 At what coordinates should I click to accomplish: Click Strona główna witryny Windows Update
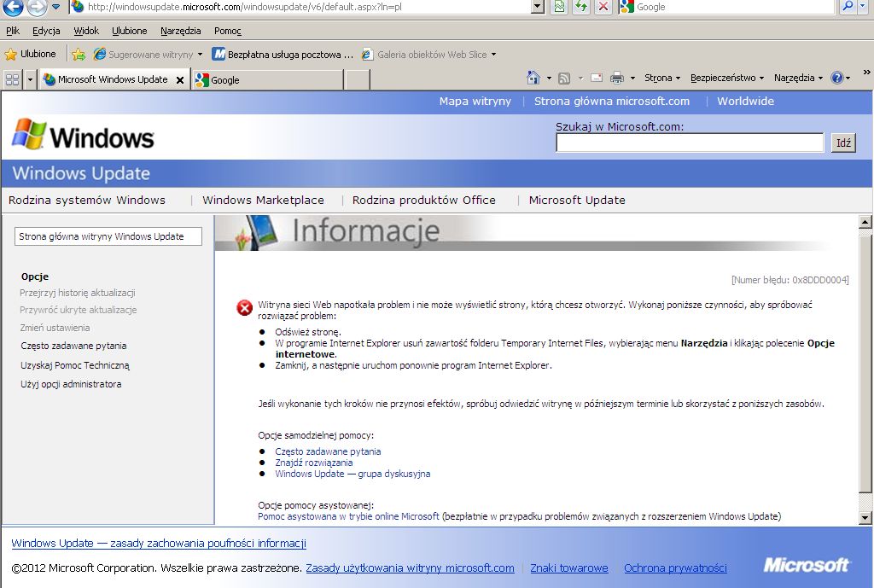[x=108, y=236]
